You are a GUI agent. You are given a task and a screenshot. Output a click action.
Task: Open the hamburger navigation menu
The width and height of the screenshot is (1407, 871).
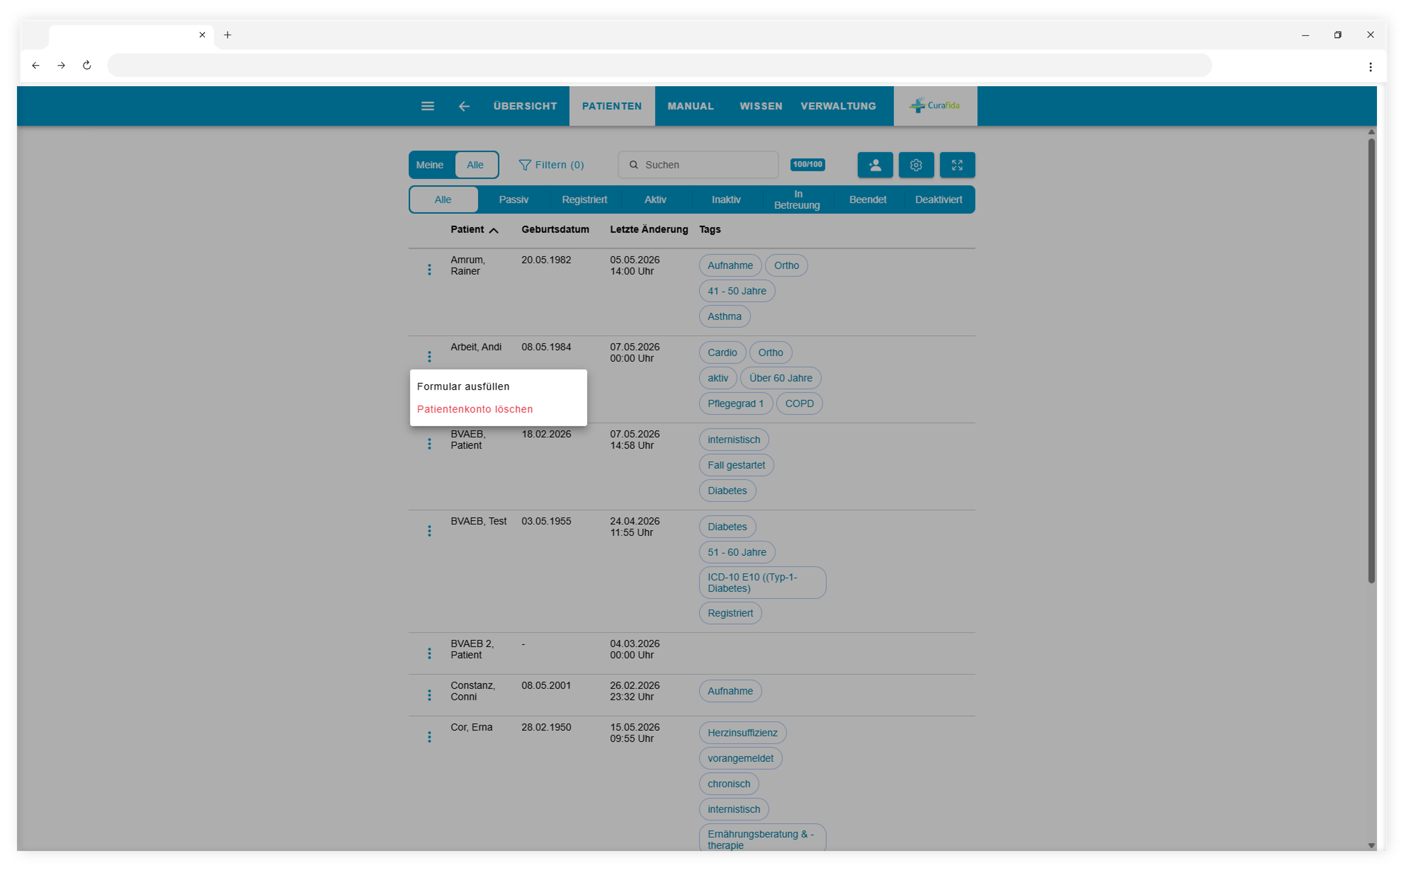point(427,106)
